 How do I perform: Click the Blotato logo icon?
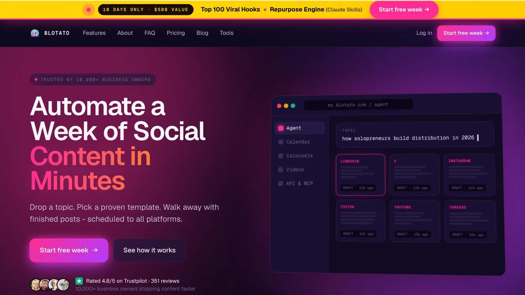pyautogui.click(x=35, y=33)
